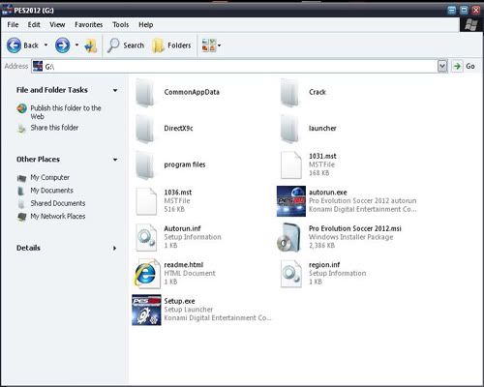Select the 1031.mst file name
This screenshot has width=484, height=387.
322,157
